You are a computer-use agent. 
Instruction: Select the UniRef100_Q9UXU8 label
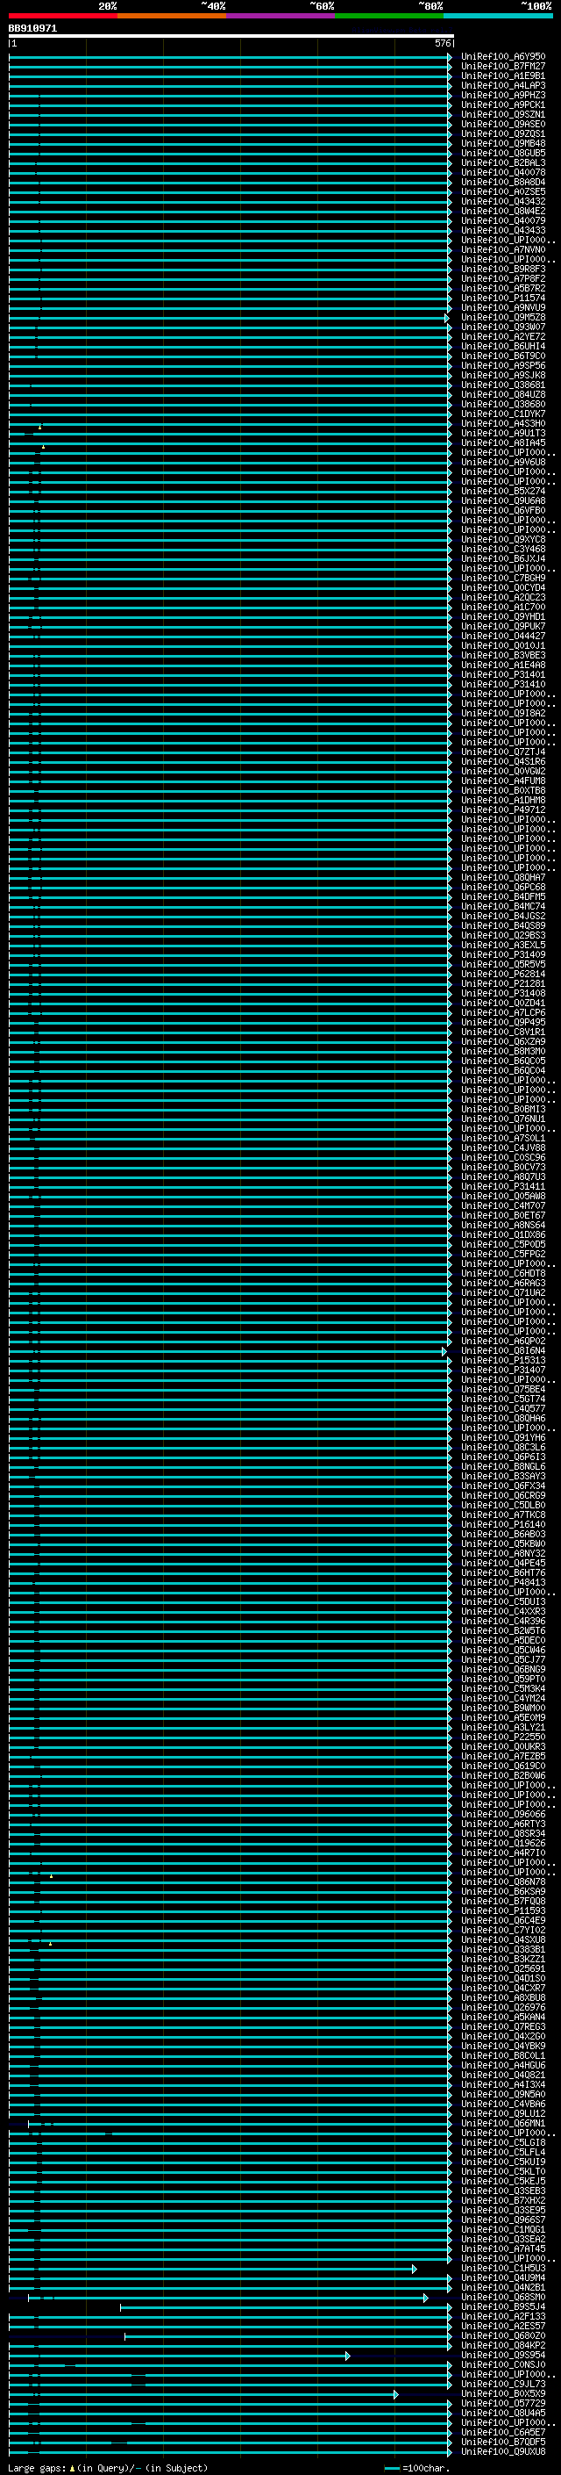503,2451
